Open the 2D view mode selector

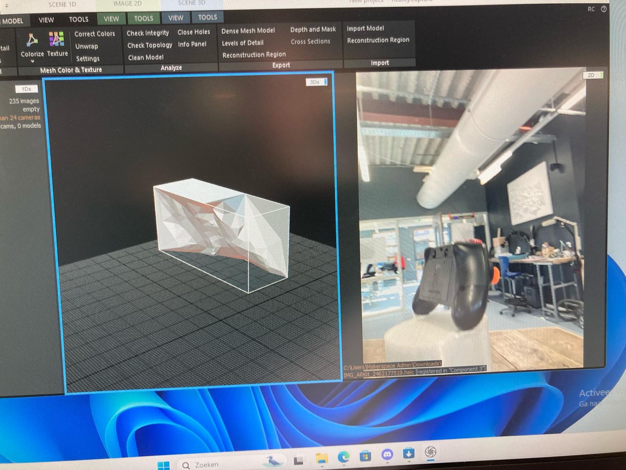point(592,75)
